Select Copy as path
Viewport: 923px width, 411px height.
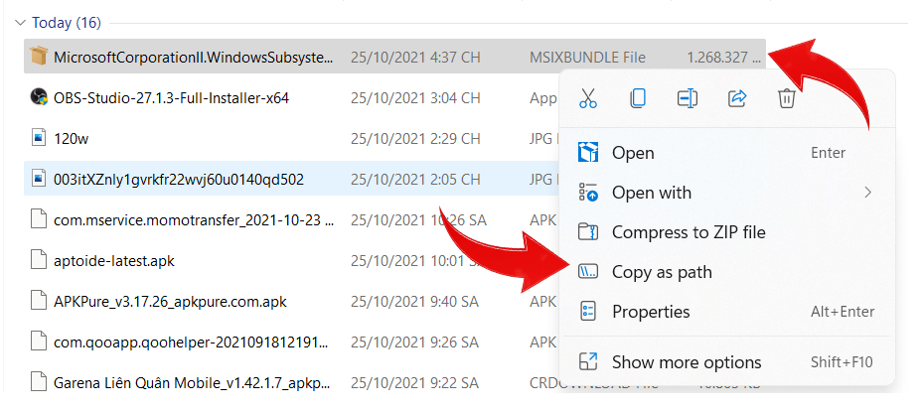727,272
